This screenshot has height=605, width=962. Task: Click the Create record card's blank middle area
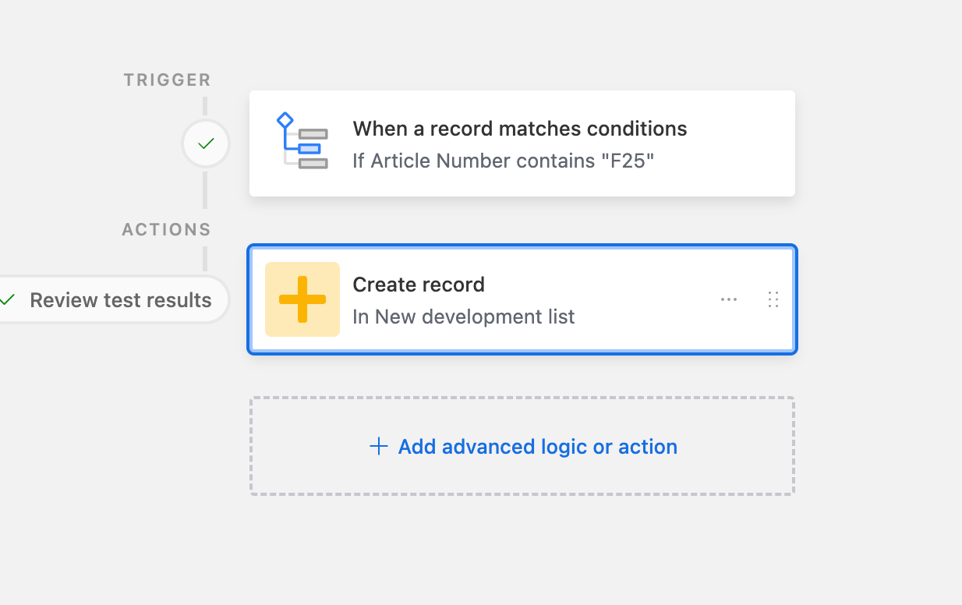click(647, 299)
